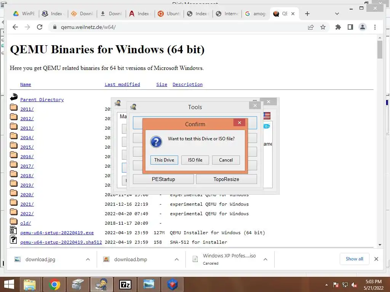Open the Parent Directory link

click(x=42, y=100)
